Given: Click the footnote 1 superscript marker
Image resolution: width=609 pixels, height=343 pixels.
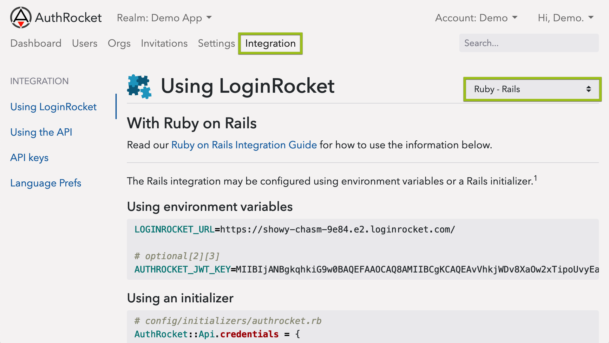Looking at the screenshot, I should click(535, 178).
